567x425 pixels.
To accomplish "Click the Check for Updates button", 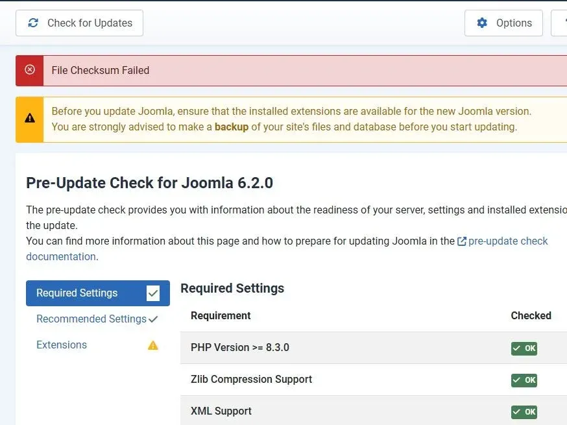I will [79, 23].
